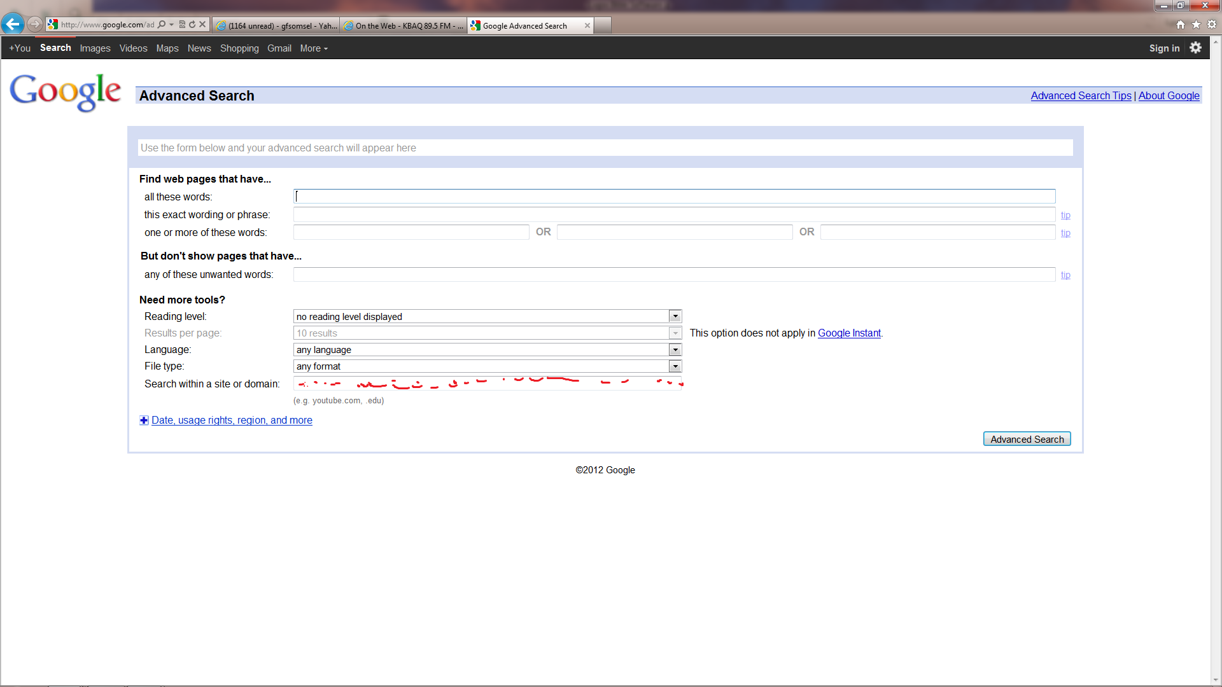Screen dimensions: 1222x687
Task: Open the browser Home icon
Action: click(1181, 24)
